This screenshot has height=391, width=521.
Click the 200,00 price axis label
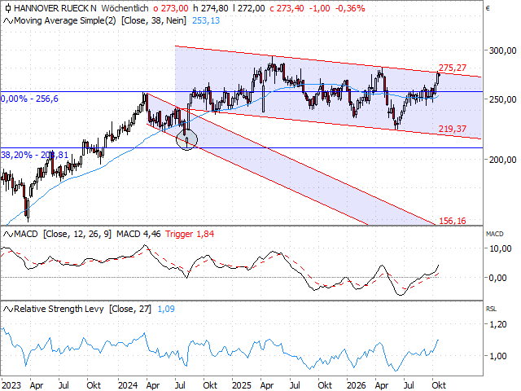(502, 160)
